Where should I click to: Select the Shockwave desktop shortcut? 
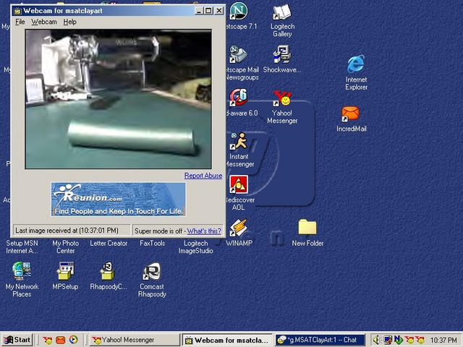tap(282, 54)
